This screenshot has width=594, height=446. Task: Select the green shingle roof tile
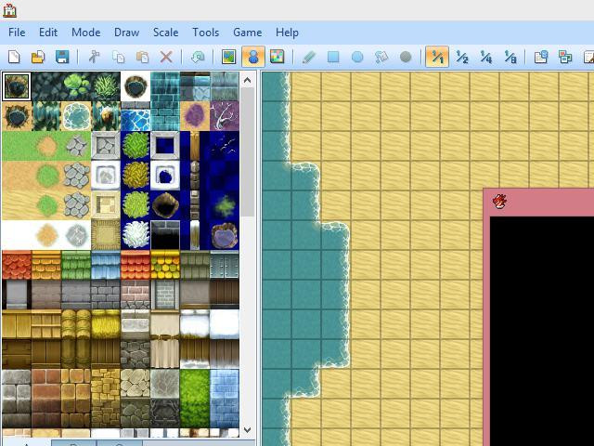coord(76,265)
